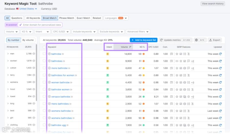Toggle eye icon for men group
The height and width of the screenshot is (134, 230).
[x=34, y=54]
